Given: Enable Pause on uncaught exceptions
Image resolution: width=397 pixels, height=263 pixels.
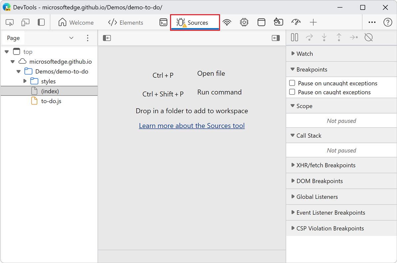Looking at the screenshot, I should click(x=292, y=83).
